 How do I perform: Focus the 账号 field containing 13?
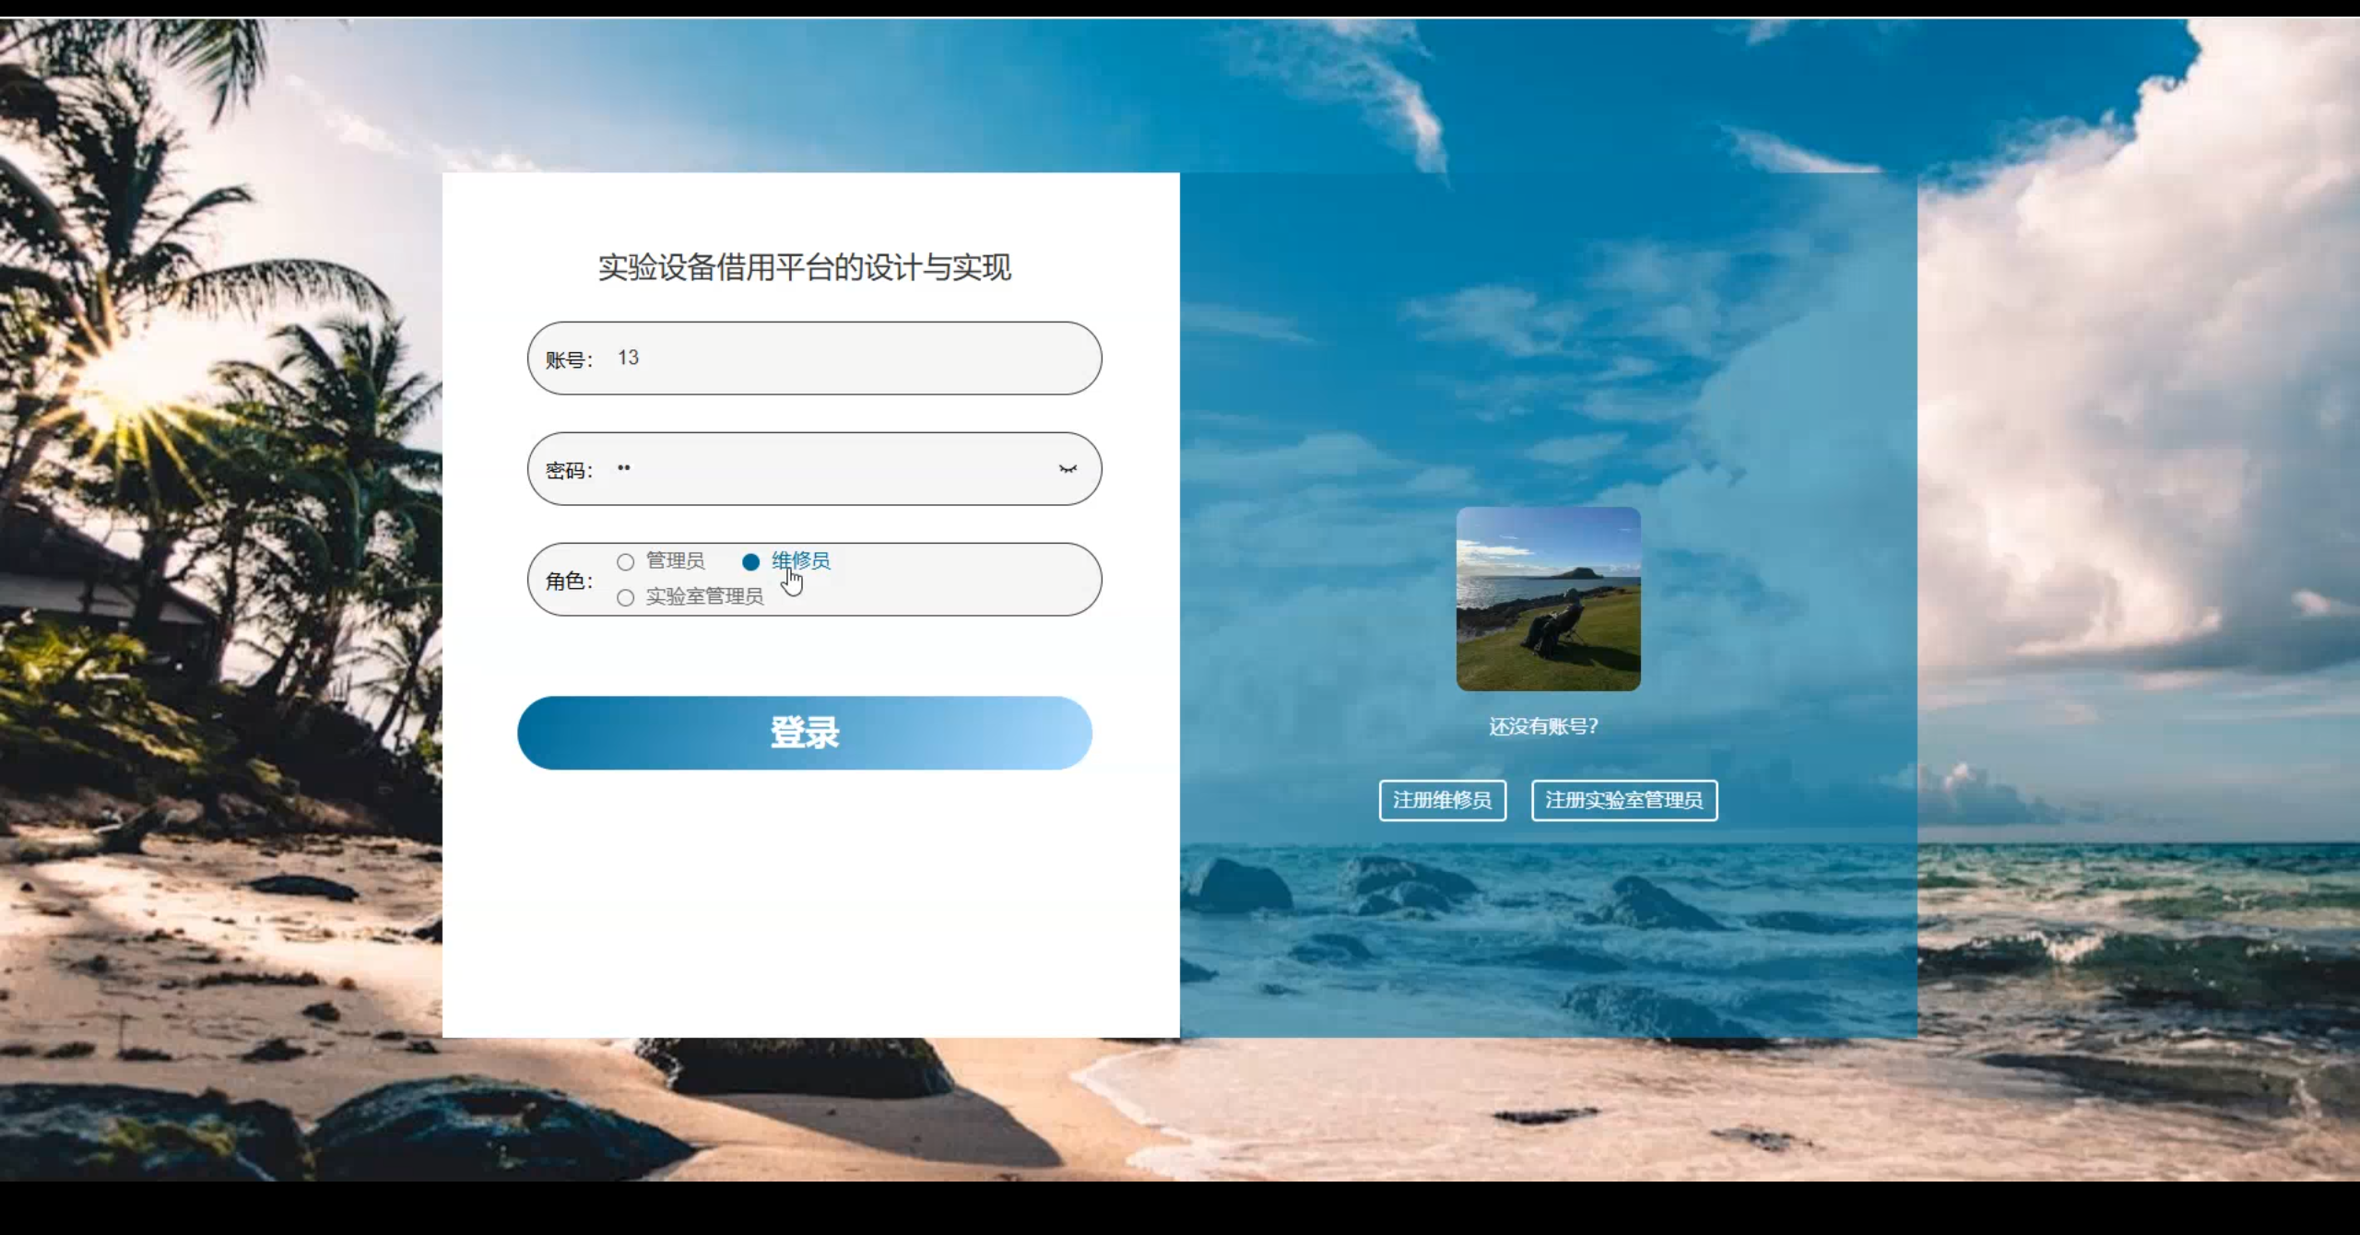tap(830, 358)
